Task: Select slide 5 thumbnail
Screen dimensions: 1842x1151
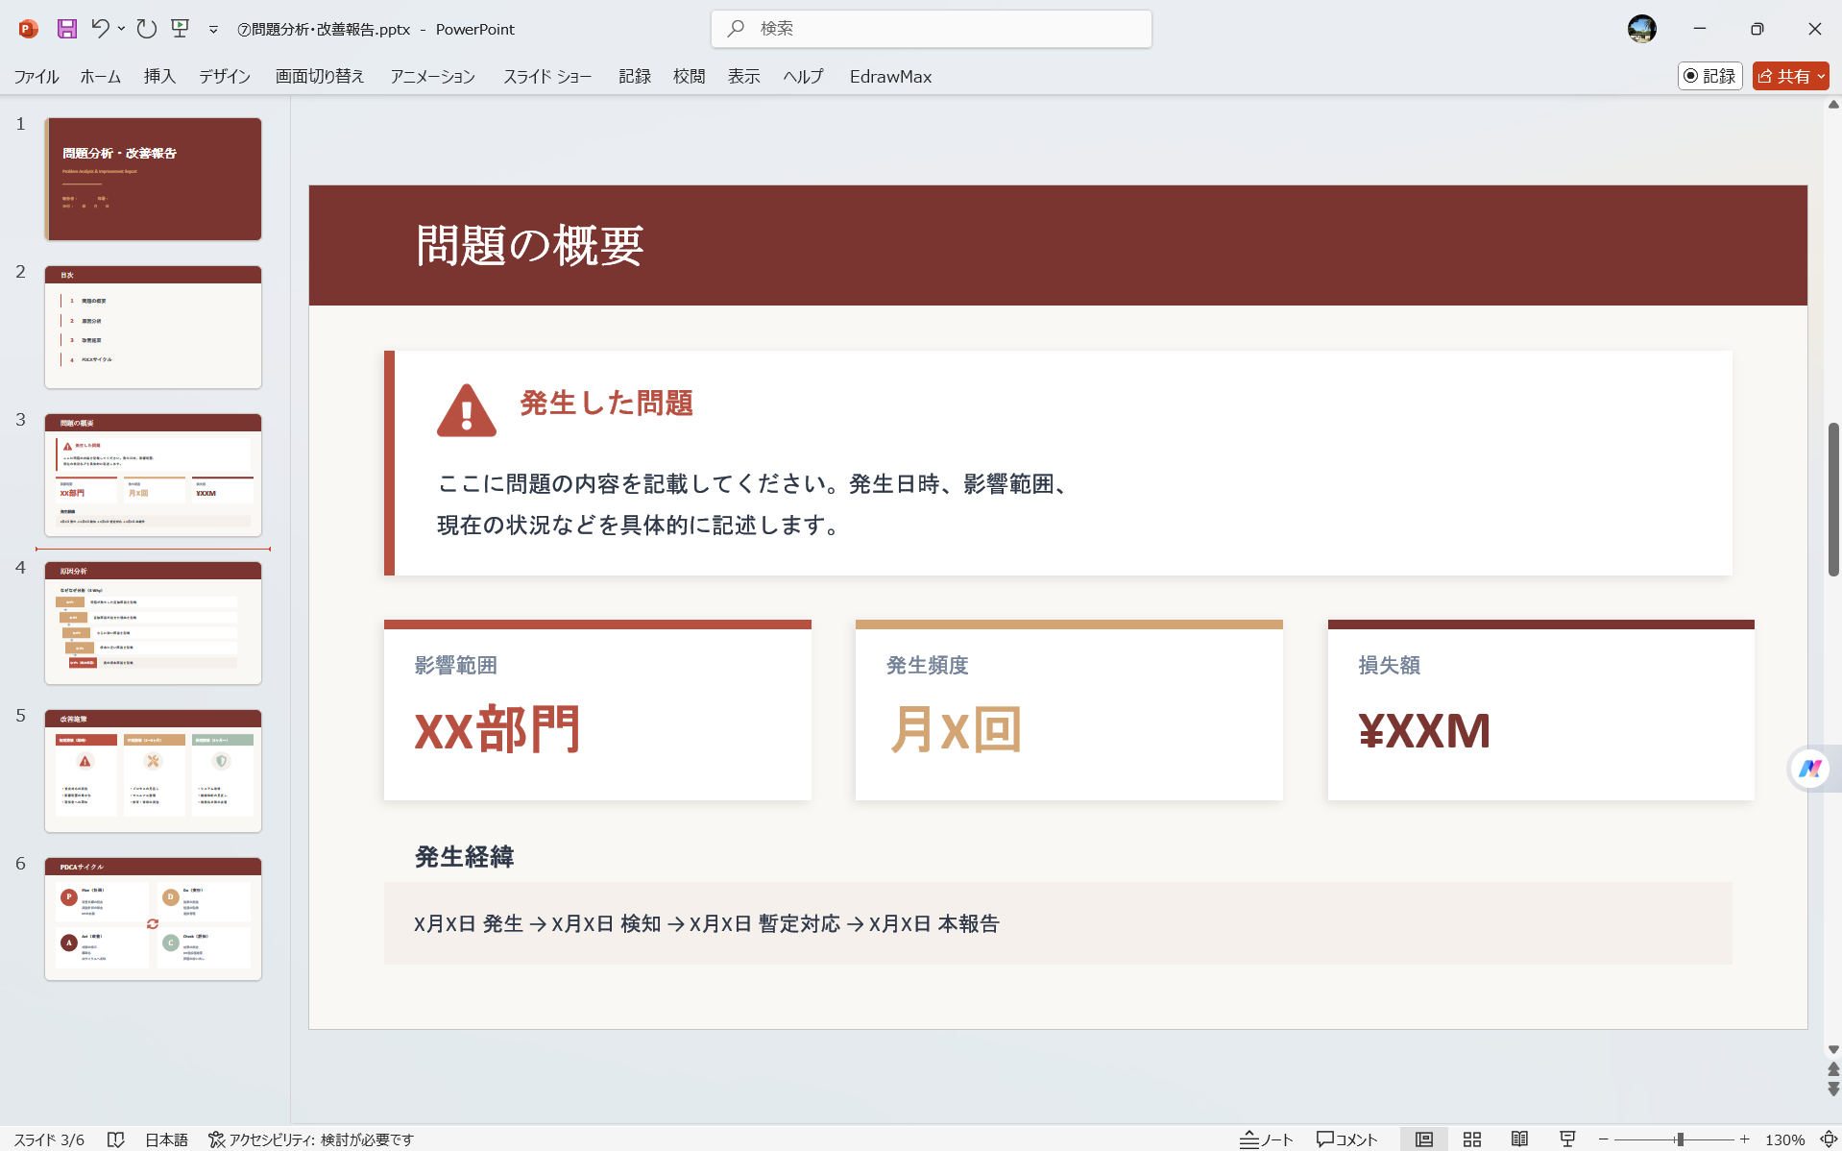Action: point(153,771)
